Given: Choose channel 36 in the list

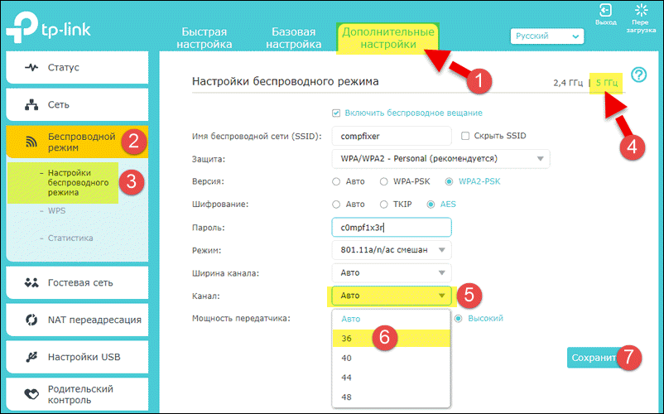Looking at the screenshot, I should coord(392,338).
